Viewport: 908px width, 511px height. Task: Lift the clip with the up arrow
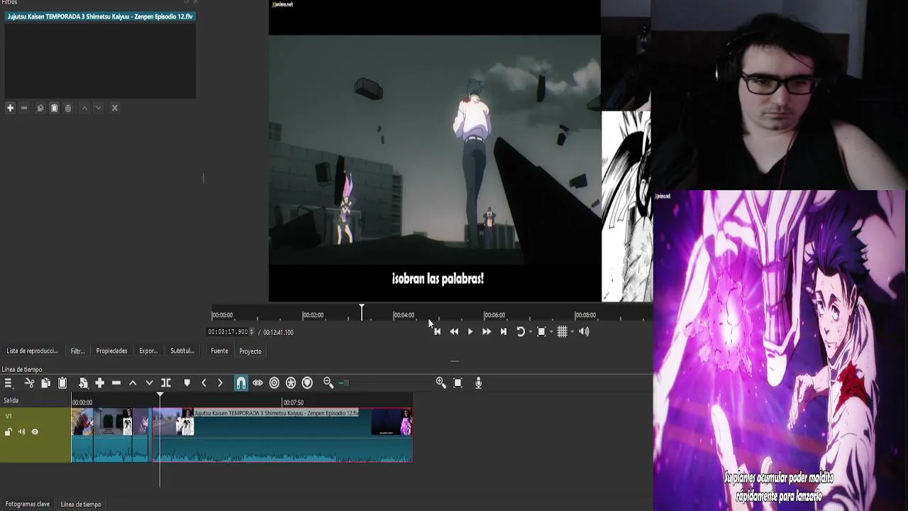pos(133,383)
